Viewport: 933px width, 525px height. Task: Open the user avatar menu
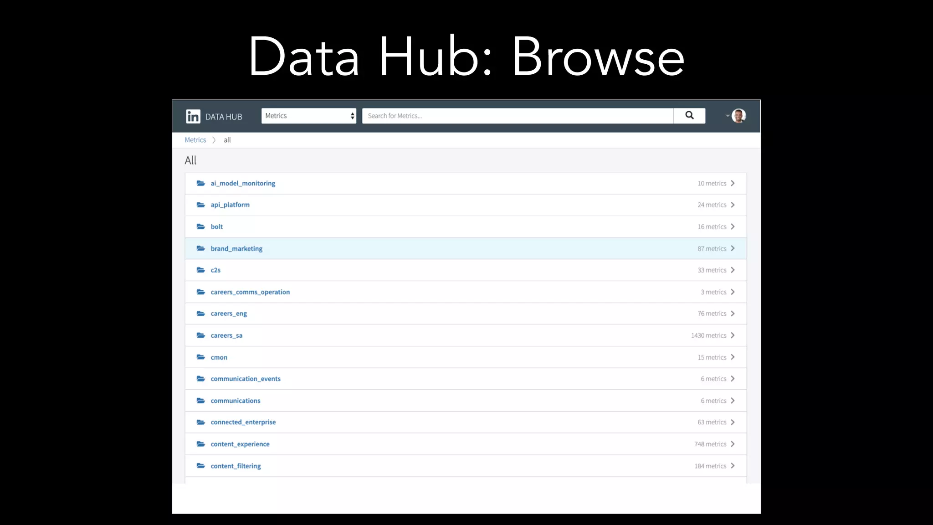pos(738,116)
